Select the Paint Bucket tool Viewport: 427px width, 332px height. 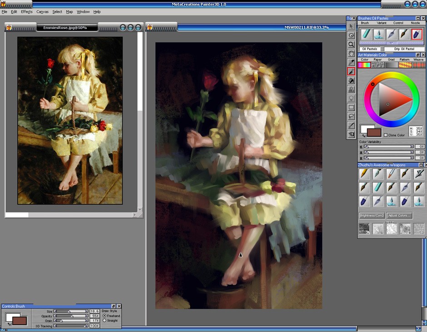[351, 80]
